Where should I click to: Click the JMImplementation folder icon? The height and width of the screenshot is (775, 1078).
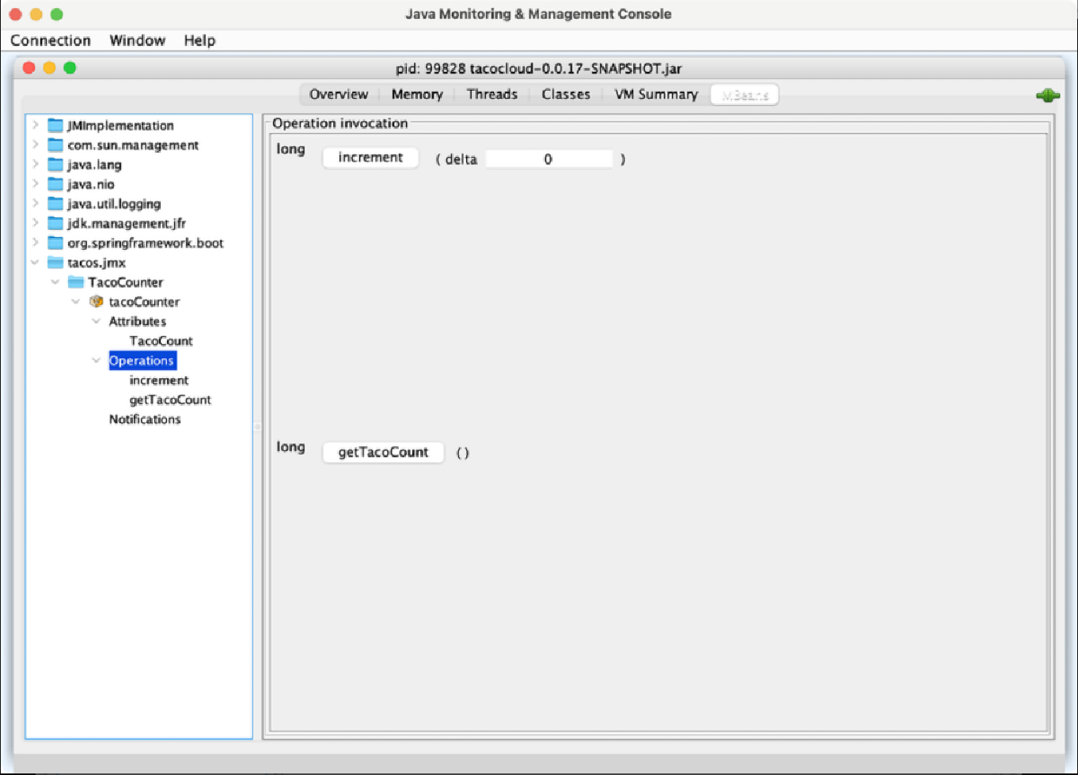coord(55,125)
